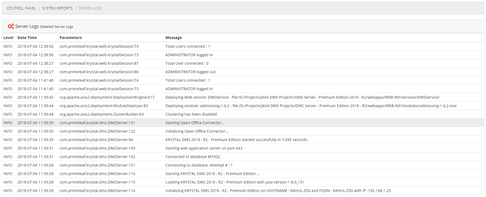The height and width of the screenshot is (197, 486).
Task: Click parameter ClusterBuilder:63
Action: point(102,114)
